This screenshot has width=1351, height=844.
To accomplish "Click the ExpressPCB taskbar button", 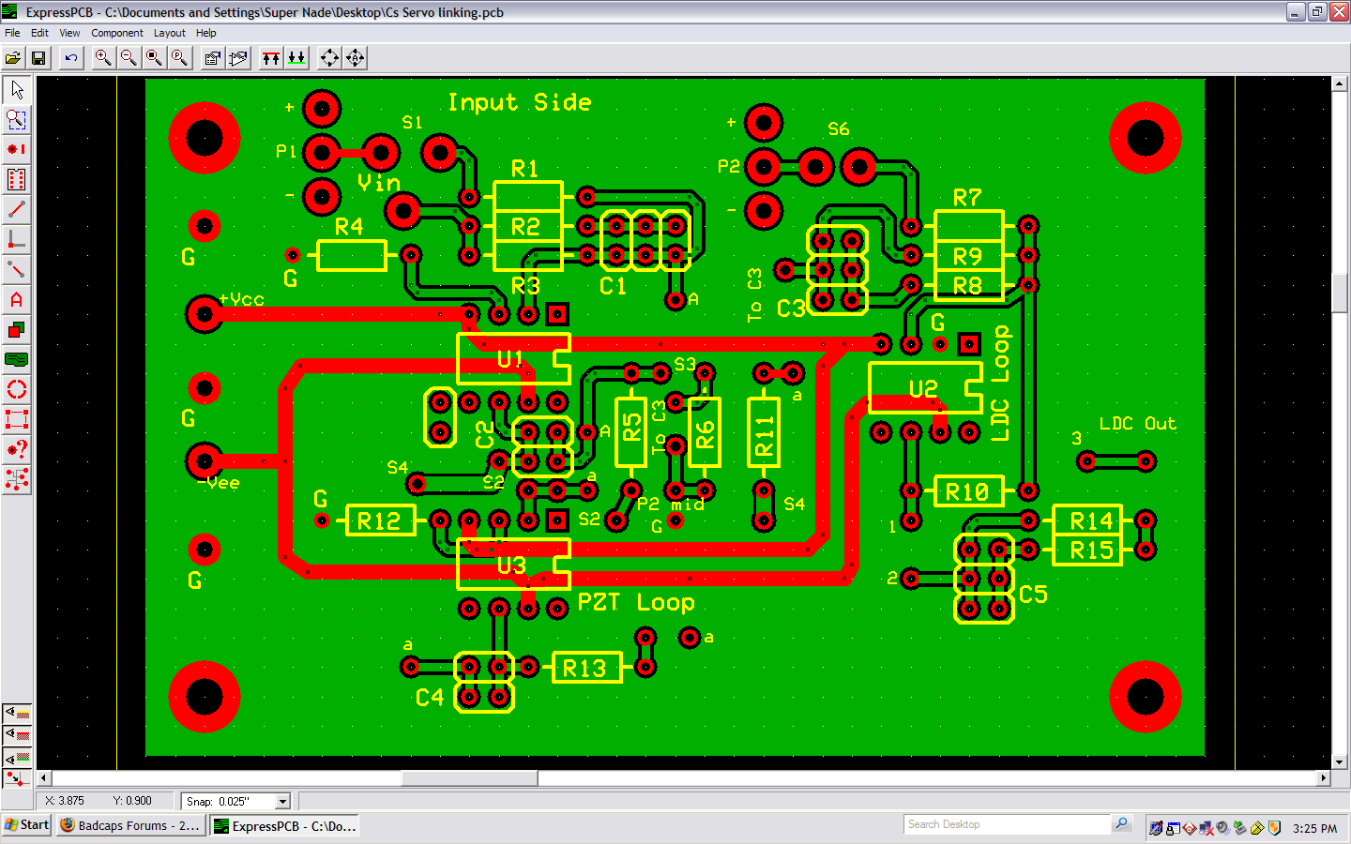I will pos(285,825).
